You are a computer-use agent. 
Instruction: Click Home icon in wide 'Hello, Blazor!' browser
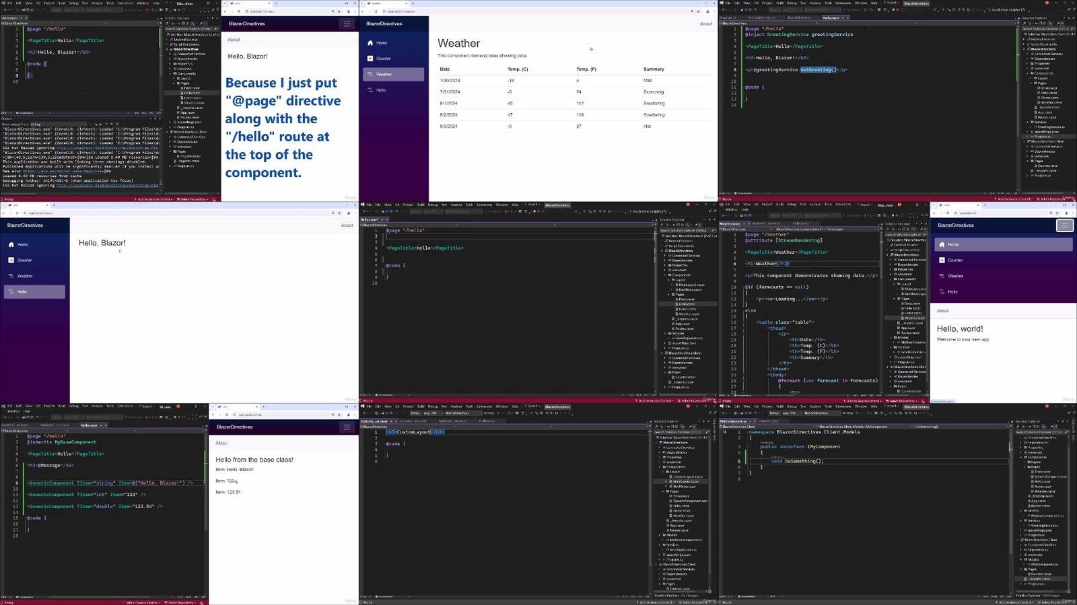pyautogui.click(x=11, y=244)
